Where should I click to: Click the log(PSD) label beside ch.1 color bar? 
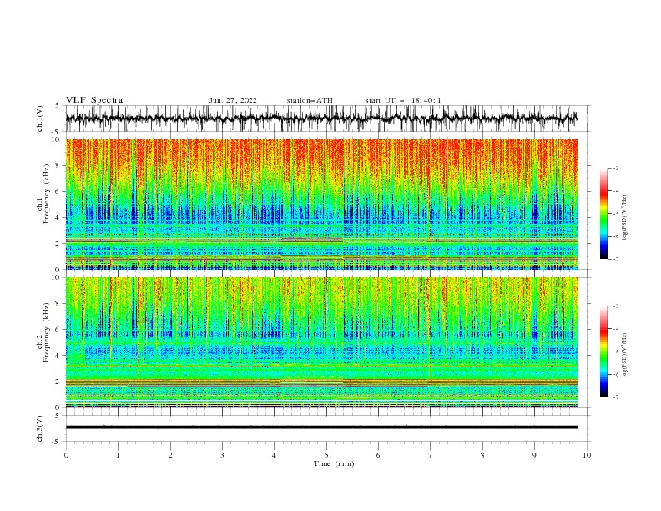click(624, 218)
